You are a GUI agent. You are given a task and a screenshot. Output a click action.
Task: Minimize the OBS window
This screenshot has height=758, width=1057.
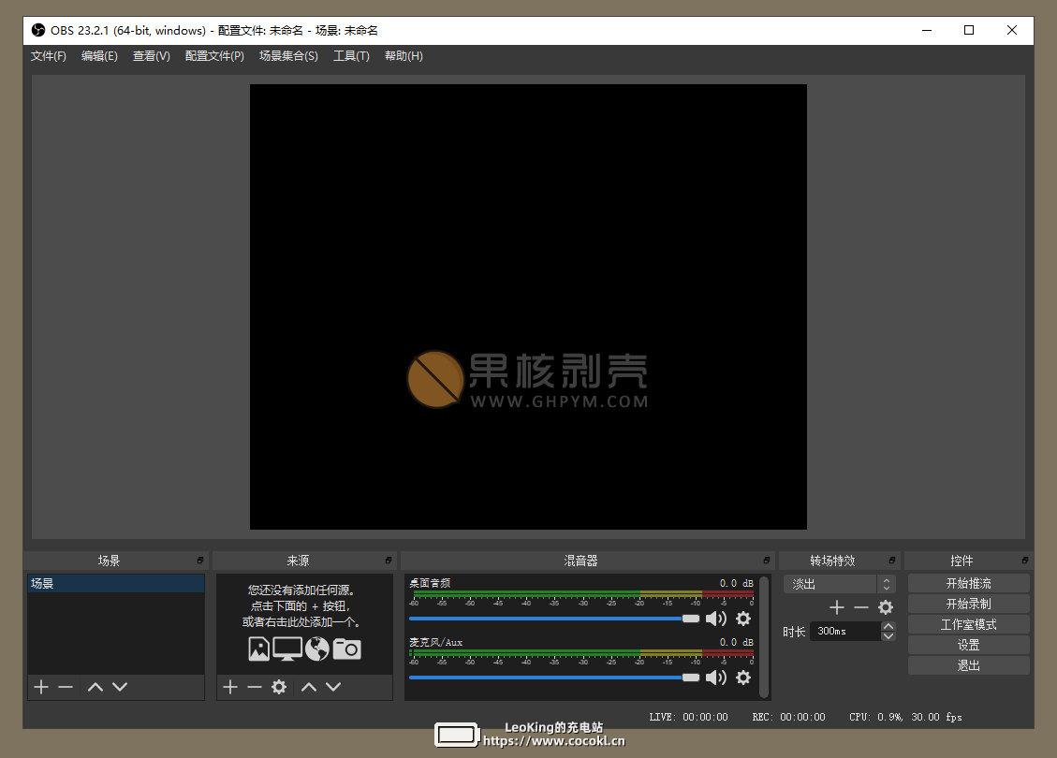click(x=927, y=30)
